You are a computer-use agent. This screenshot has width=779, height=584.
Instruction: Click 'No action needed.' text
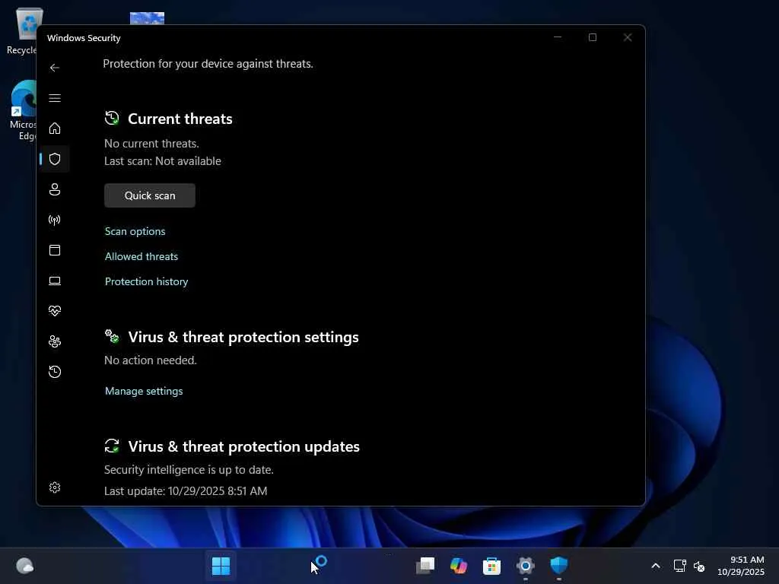point(151,360)
